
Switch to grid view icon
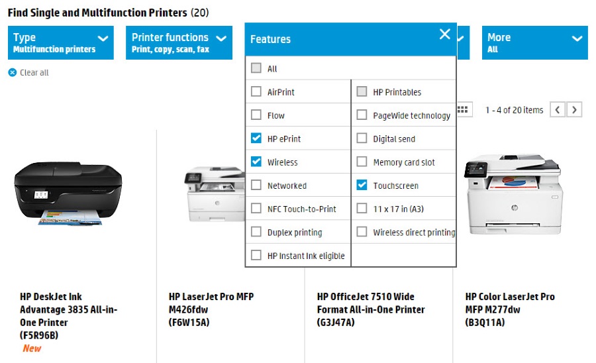(x=463, y=110)
